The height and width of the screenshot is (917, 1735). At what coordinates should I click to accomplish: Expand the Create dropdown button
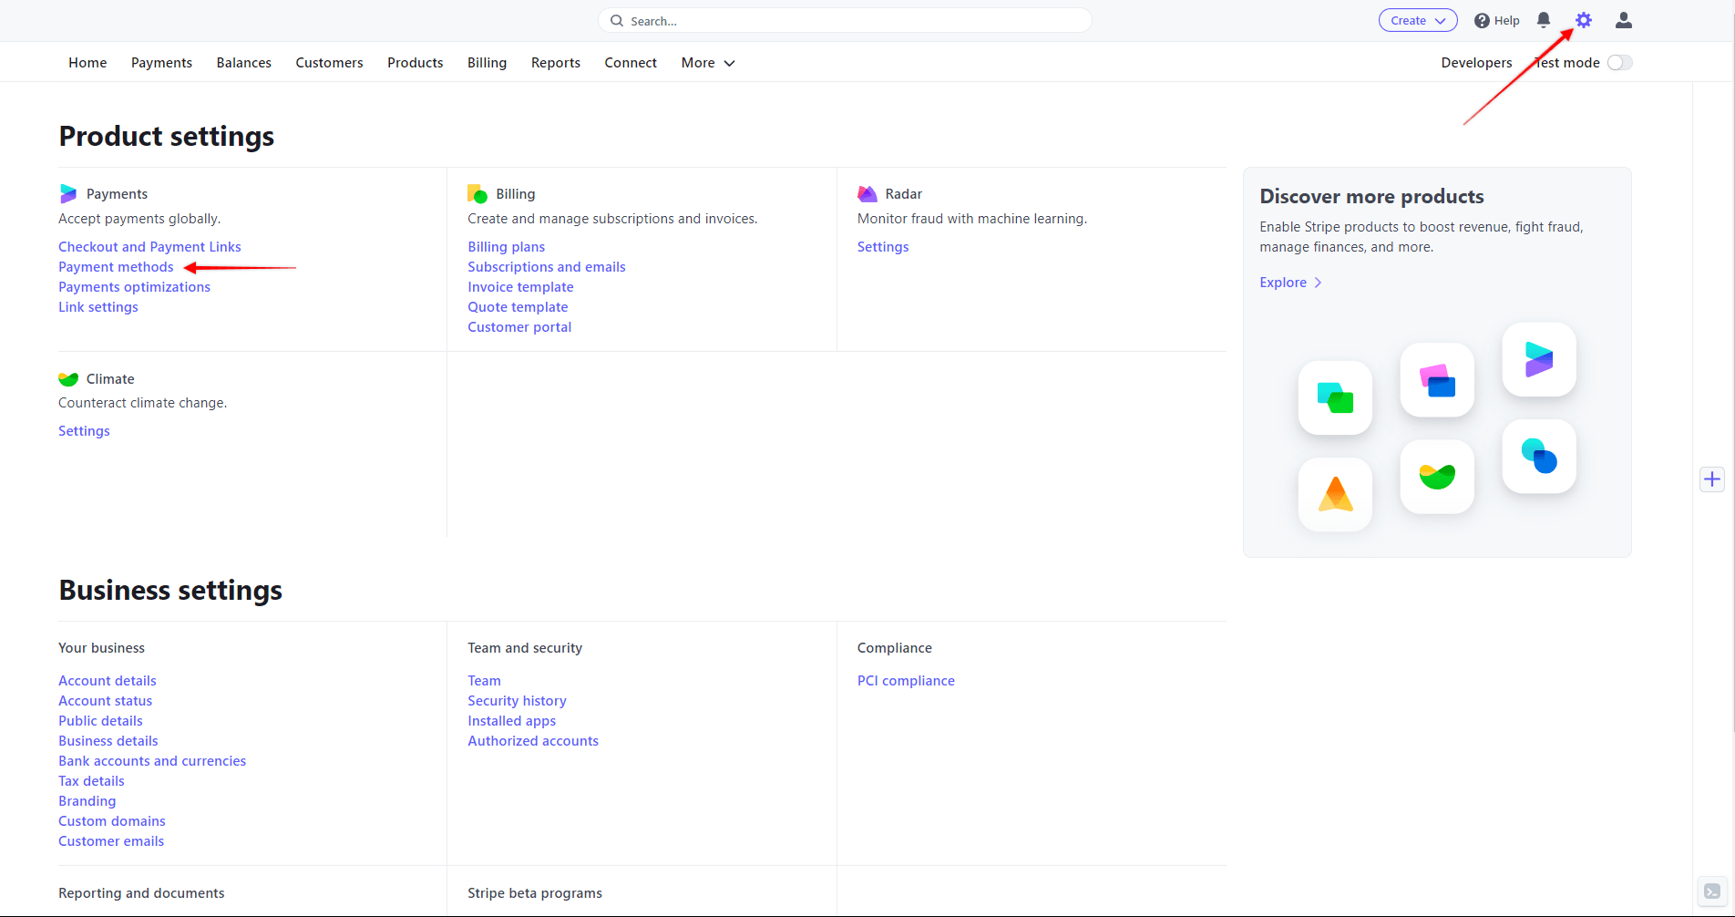pyautogui.click(x=1418, y=20)
